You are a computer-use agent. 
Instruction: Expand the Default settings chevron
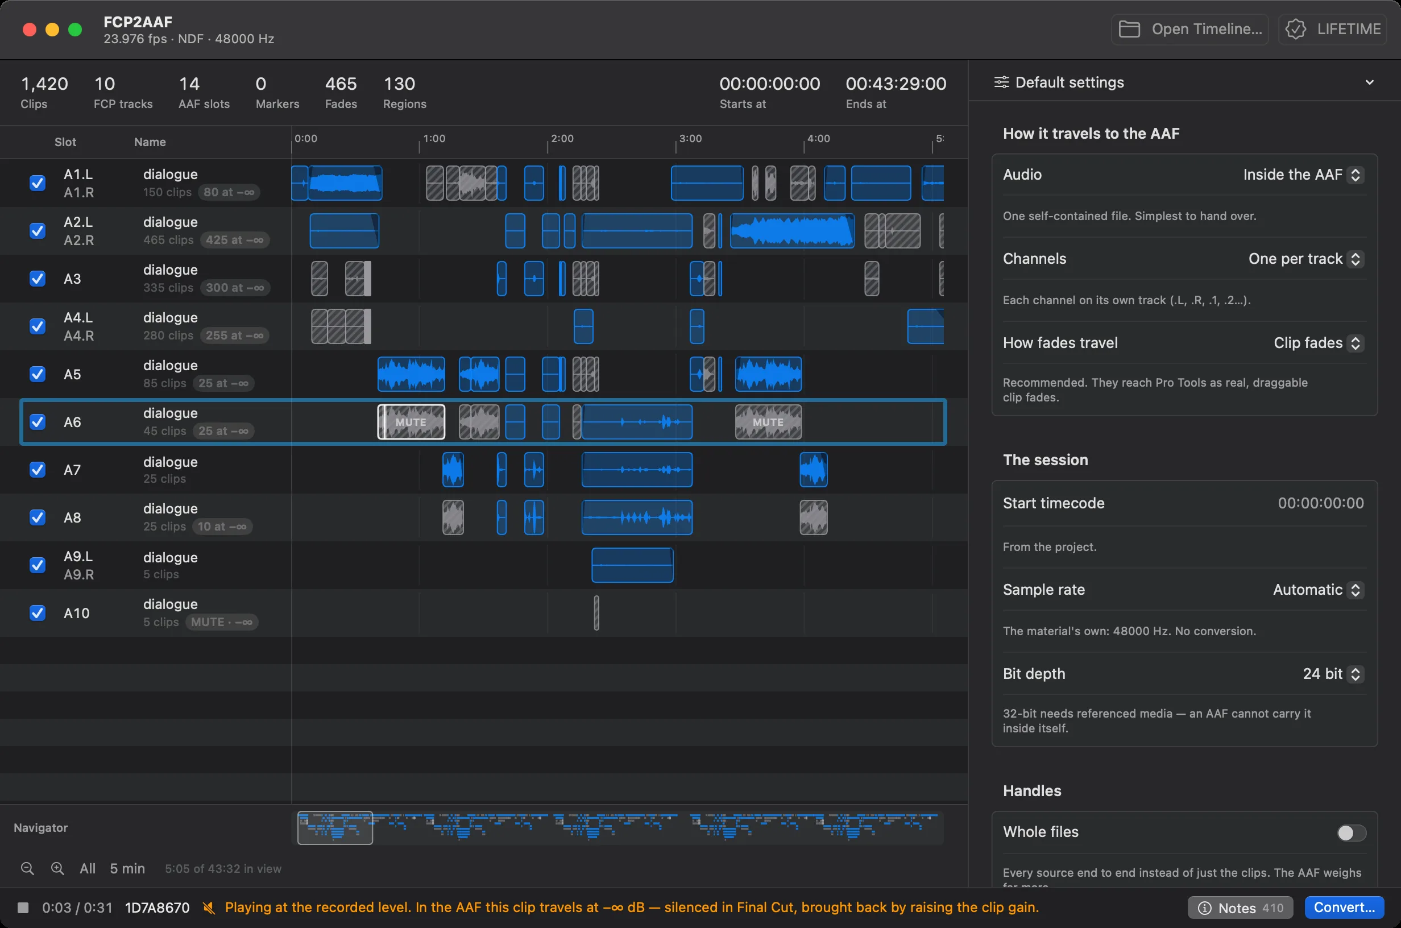pyautogui.click(x=1369, y=82)
